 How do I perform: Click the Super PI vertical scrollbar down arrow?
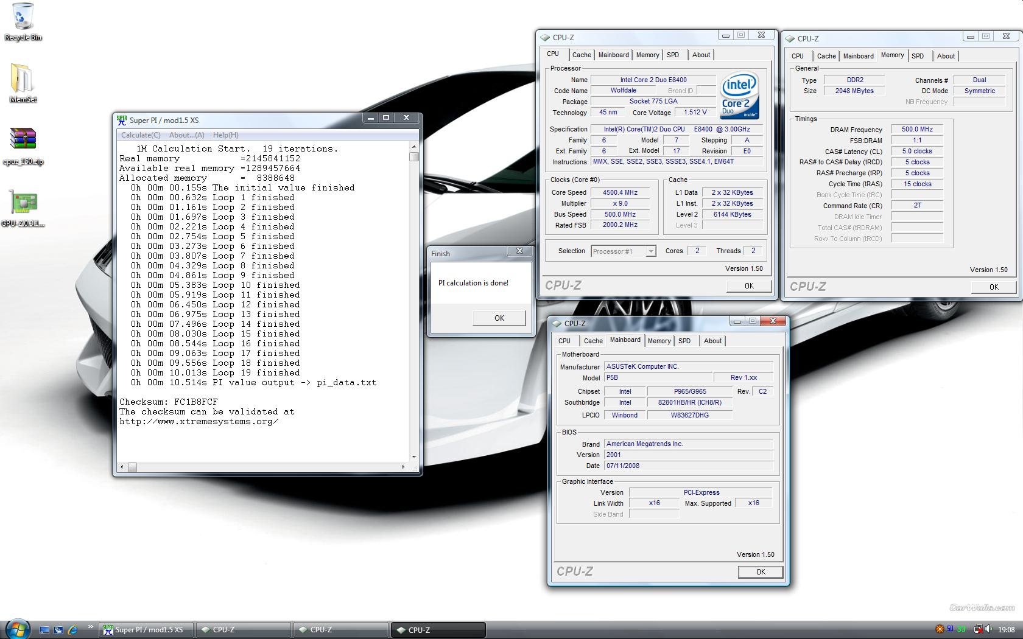pyautogui.click(x=414, y=456)
